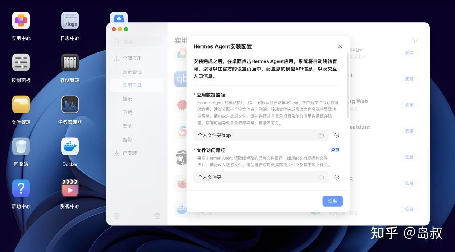This screenshot has height=252, width=455.
Task: Click the 个人文件夹 access path field
Action: 261,177
